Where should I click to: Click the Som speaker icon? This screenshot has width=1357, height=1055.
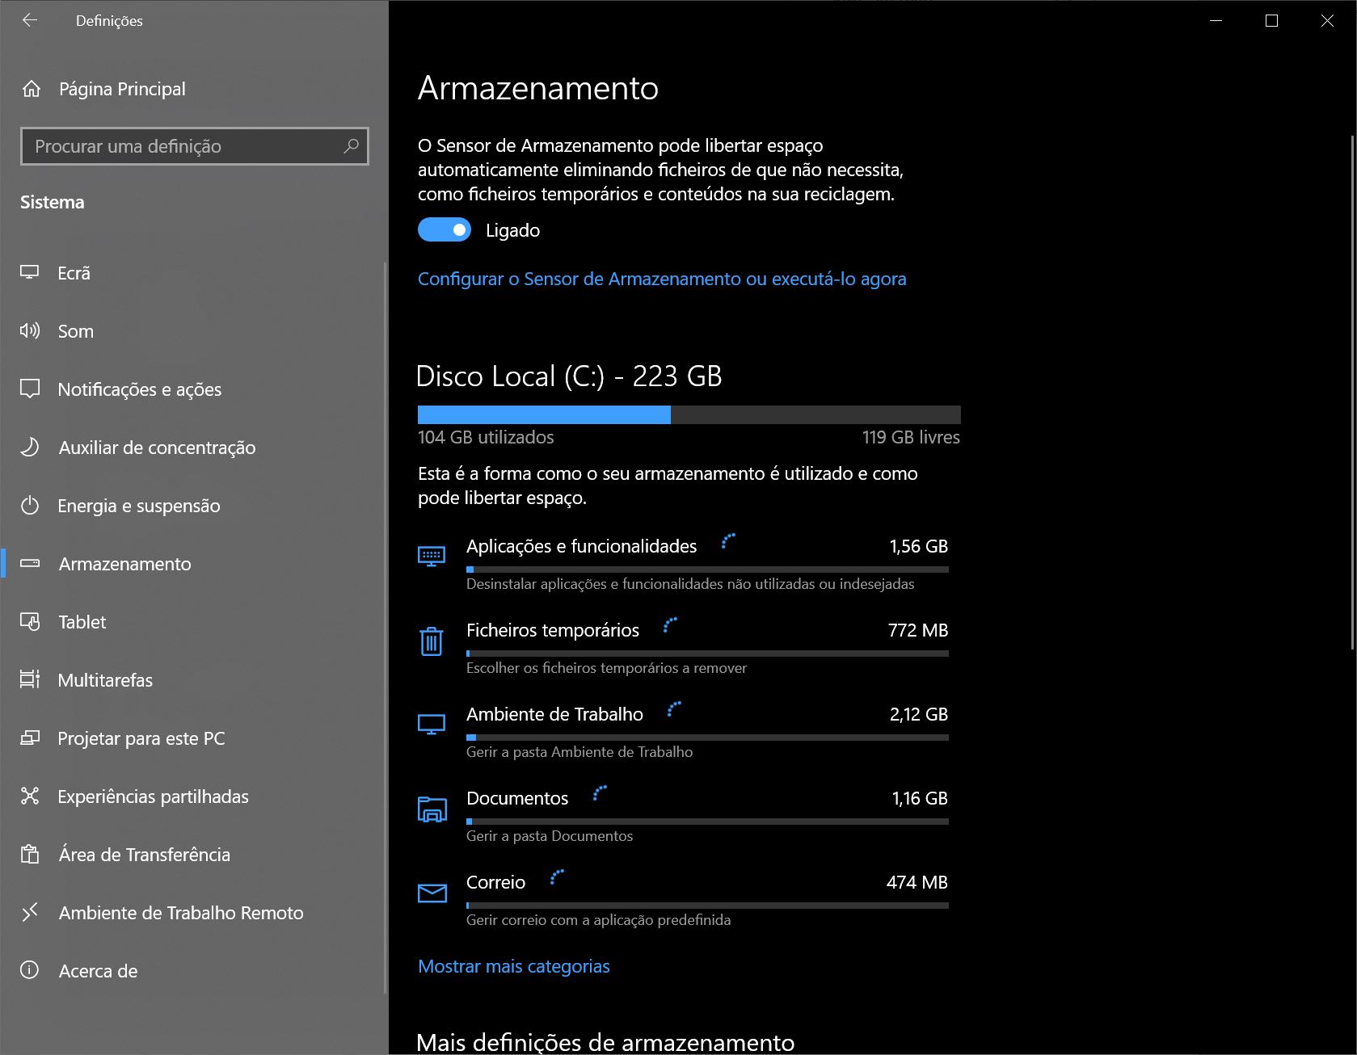[x=30, y=330]
